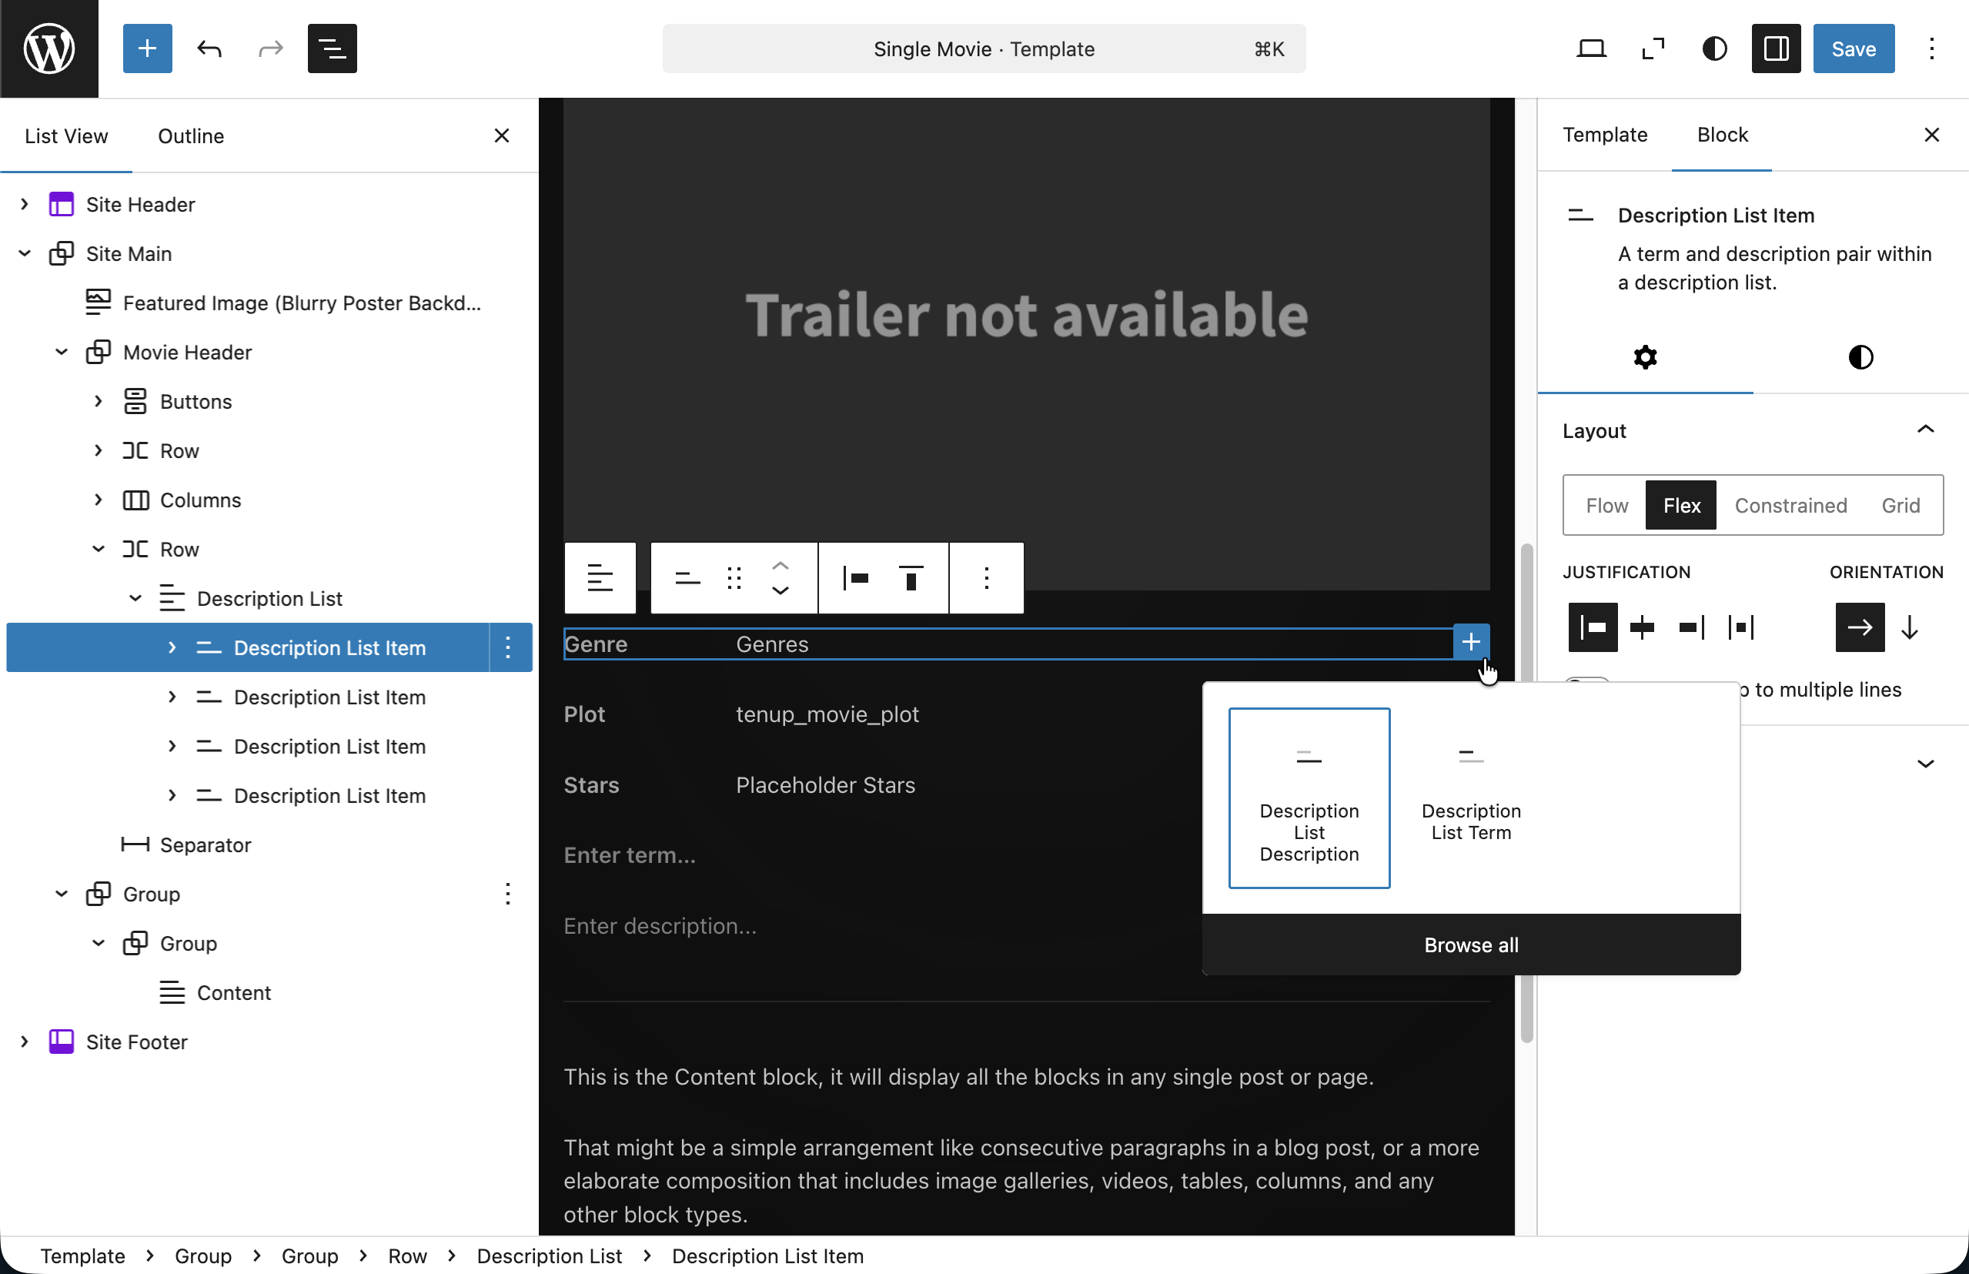Toggle the document overview list view icon
The height and width of the screenshot is (1274, 1969).
click(x=332, y=48)
